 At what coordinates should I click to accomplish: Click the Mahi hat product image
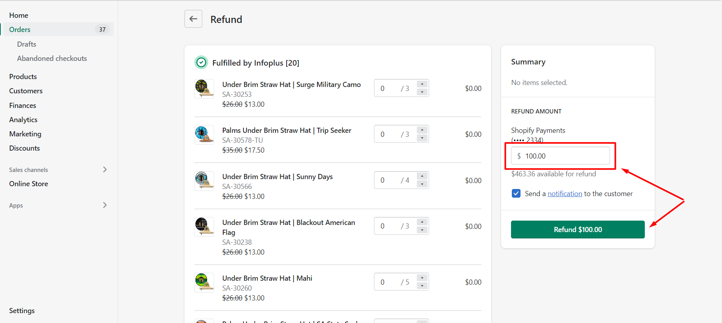pyautogui.click(x=204, y=283)
